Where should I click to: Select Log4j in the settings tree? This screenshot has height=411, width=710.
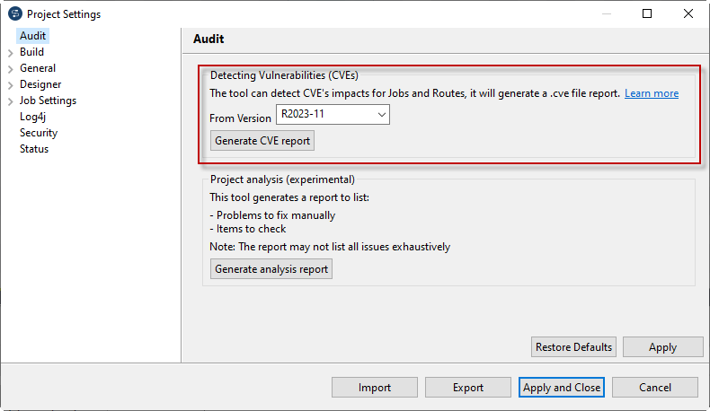tap(33, 117)
